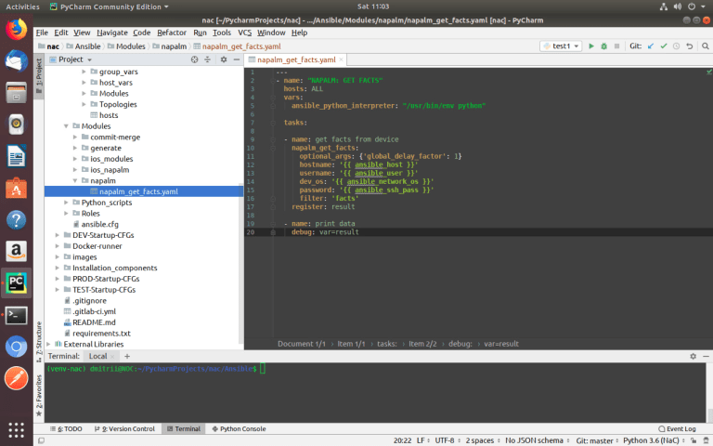Open the Python Console tab
Viewport: 713px width, 446px height.
239,428
